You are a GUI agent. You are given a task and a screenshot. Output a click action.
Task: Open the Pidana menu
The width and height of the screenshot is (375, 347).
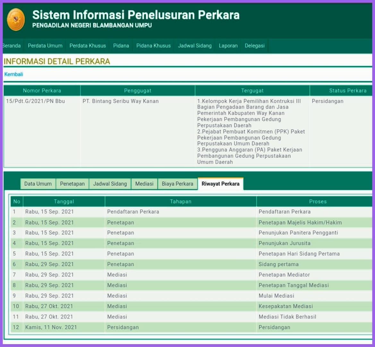tap(121, 46)
